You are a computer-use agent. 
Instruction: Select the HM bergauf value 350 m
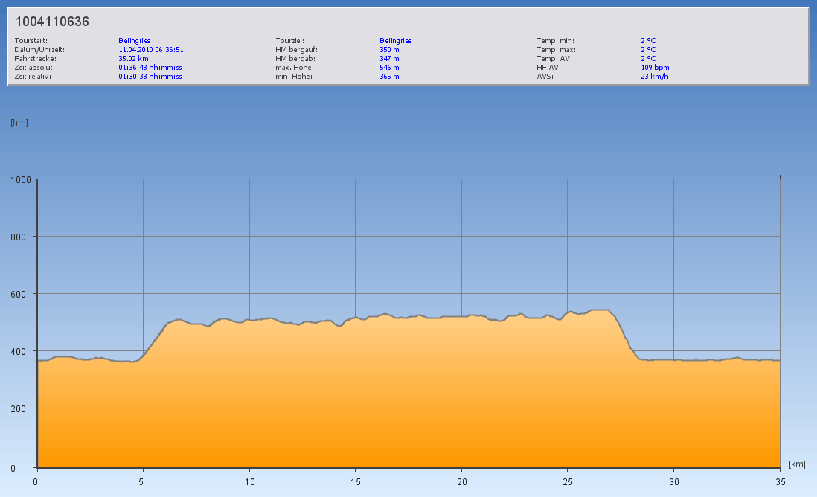click(389, 50)
